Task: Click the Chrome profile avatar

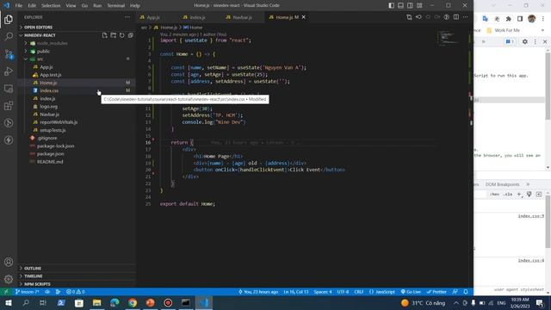Action: (532, 19)
